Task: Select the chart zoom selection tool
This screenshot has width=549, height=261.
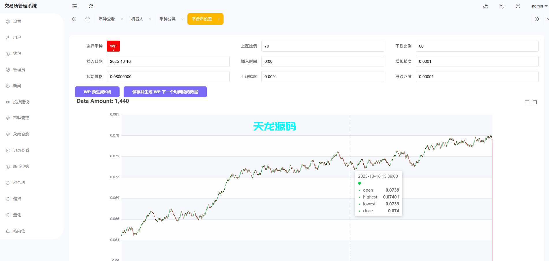Action: coord(527,102)
